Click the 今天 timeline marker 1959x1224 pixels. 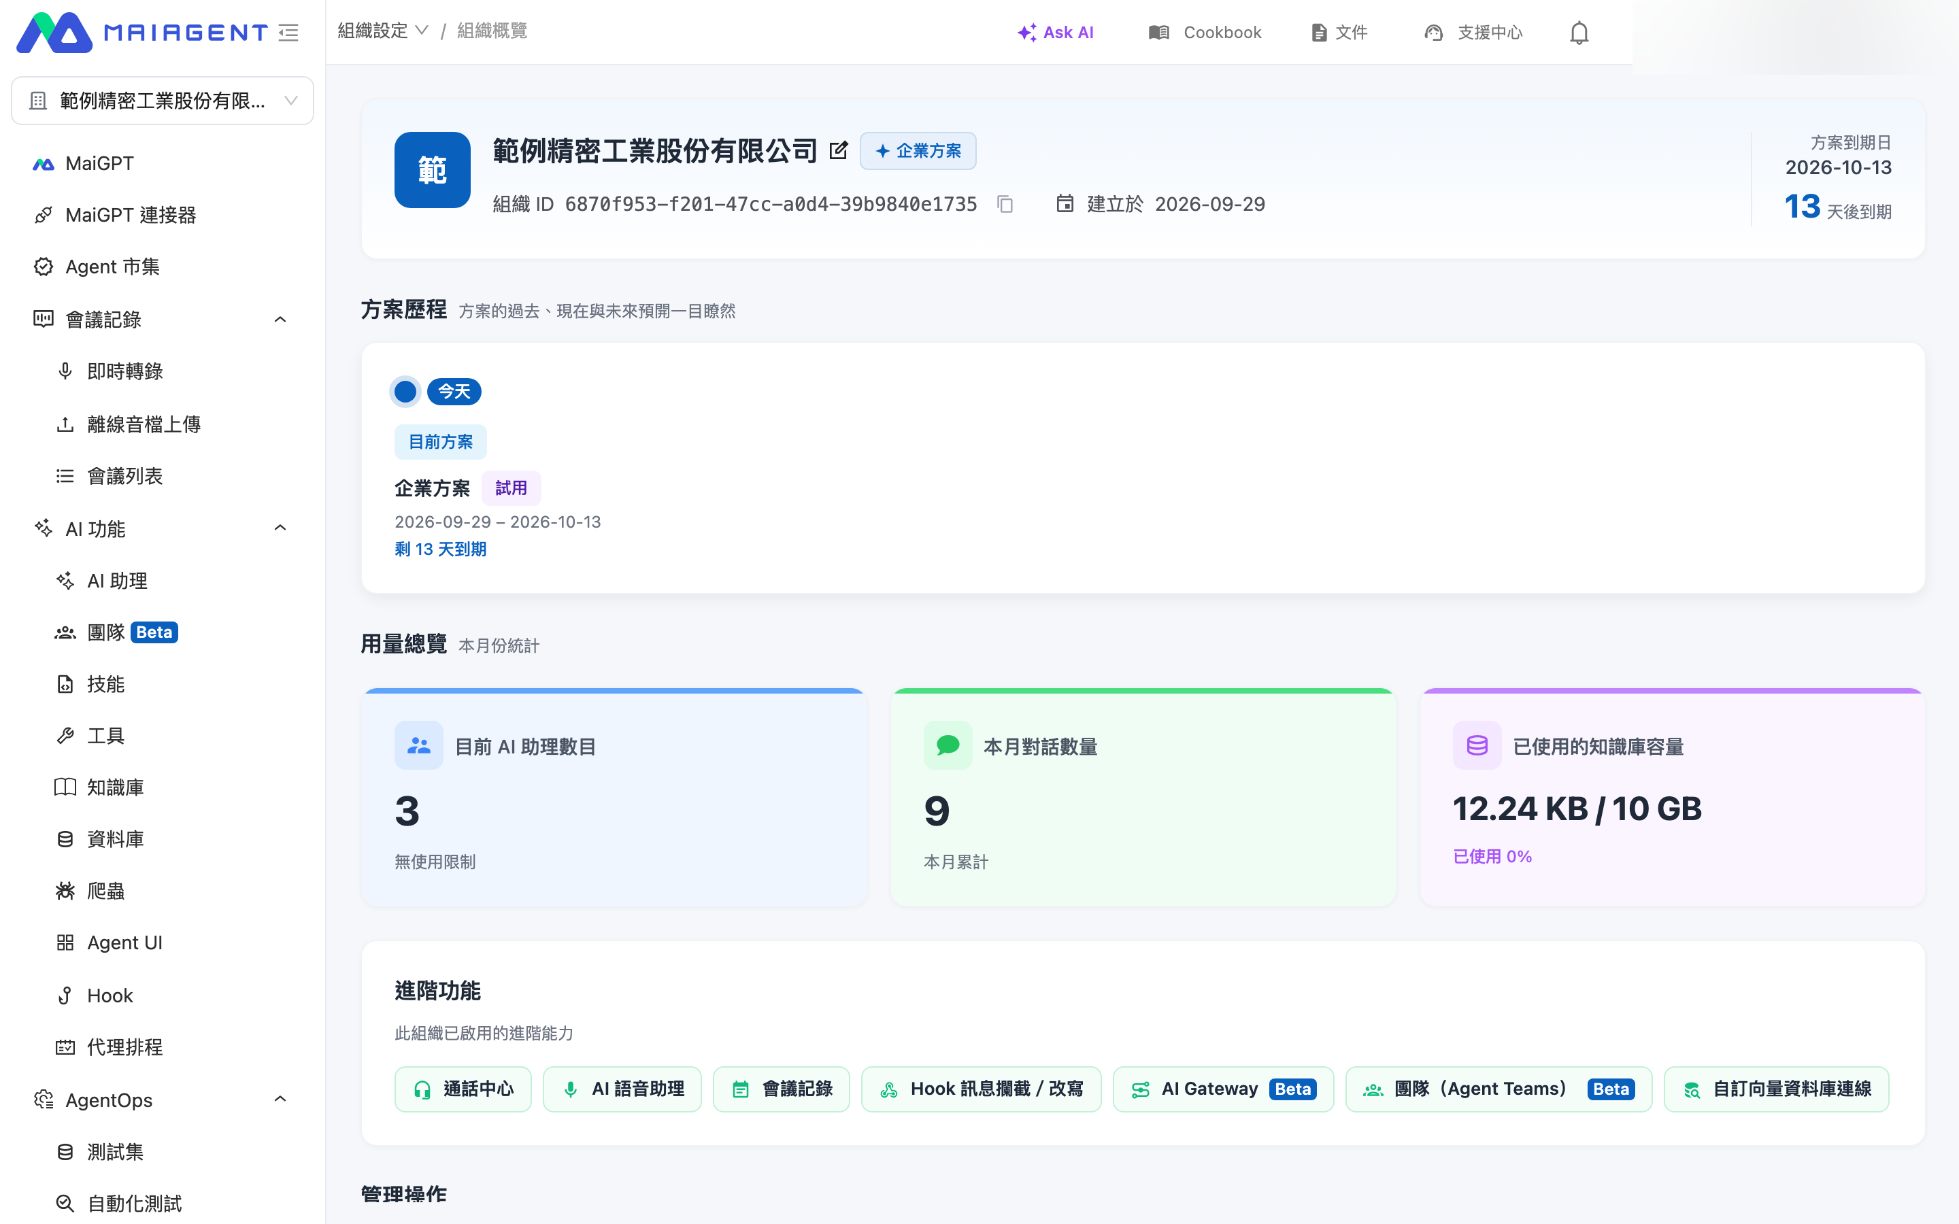(454, 392)
